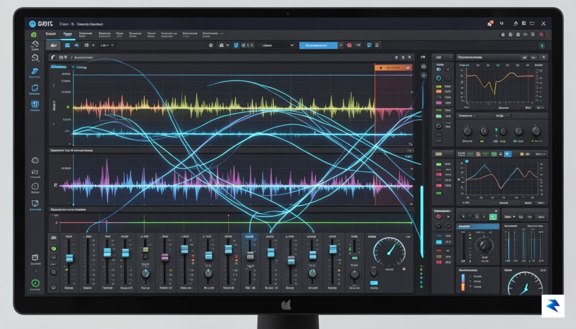Click the blue share icon in toolbar
Screen dimensions: 576x329
(x=76, y=45)
